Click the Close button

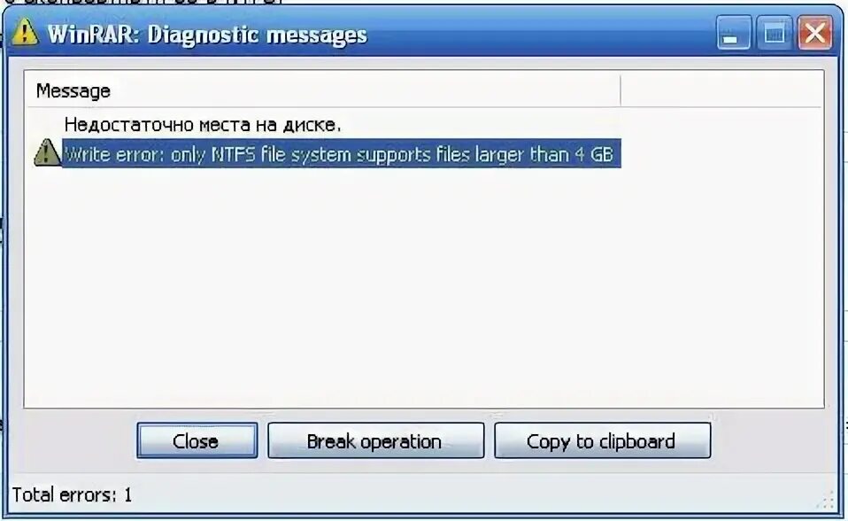[x=197, y=441]
